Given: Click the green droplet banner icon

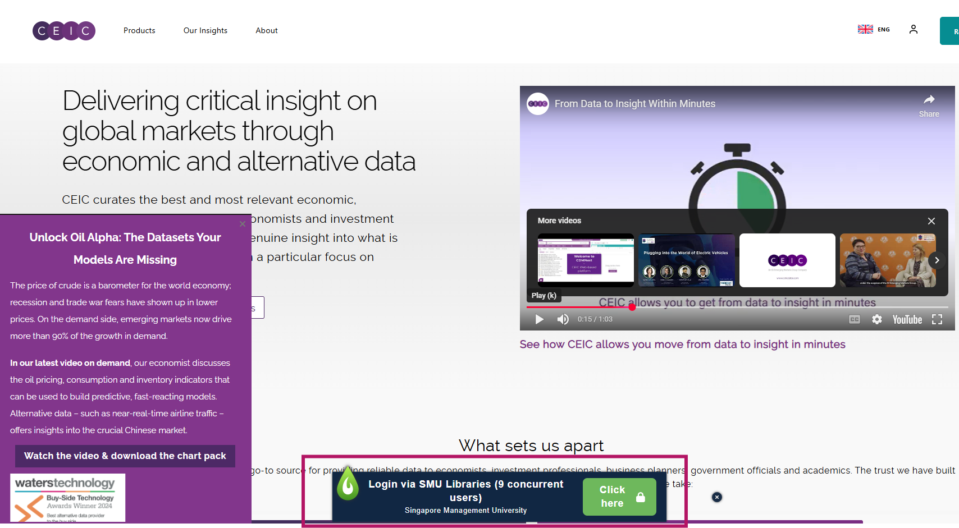Looking at the screenshot, I should [348, 483].
